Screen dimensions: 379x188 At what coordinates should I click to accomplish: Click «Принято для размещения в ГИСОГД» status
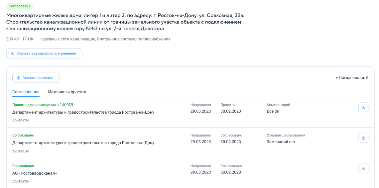[43, 105]
